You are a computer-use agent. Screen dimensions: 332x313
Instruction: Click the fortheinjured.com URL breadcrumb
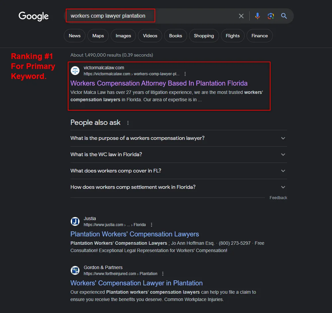(121, 274)
